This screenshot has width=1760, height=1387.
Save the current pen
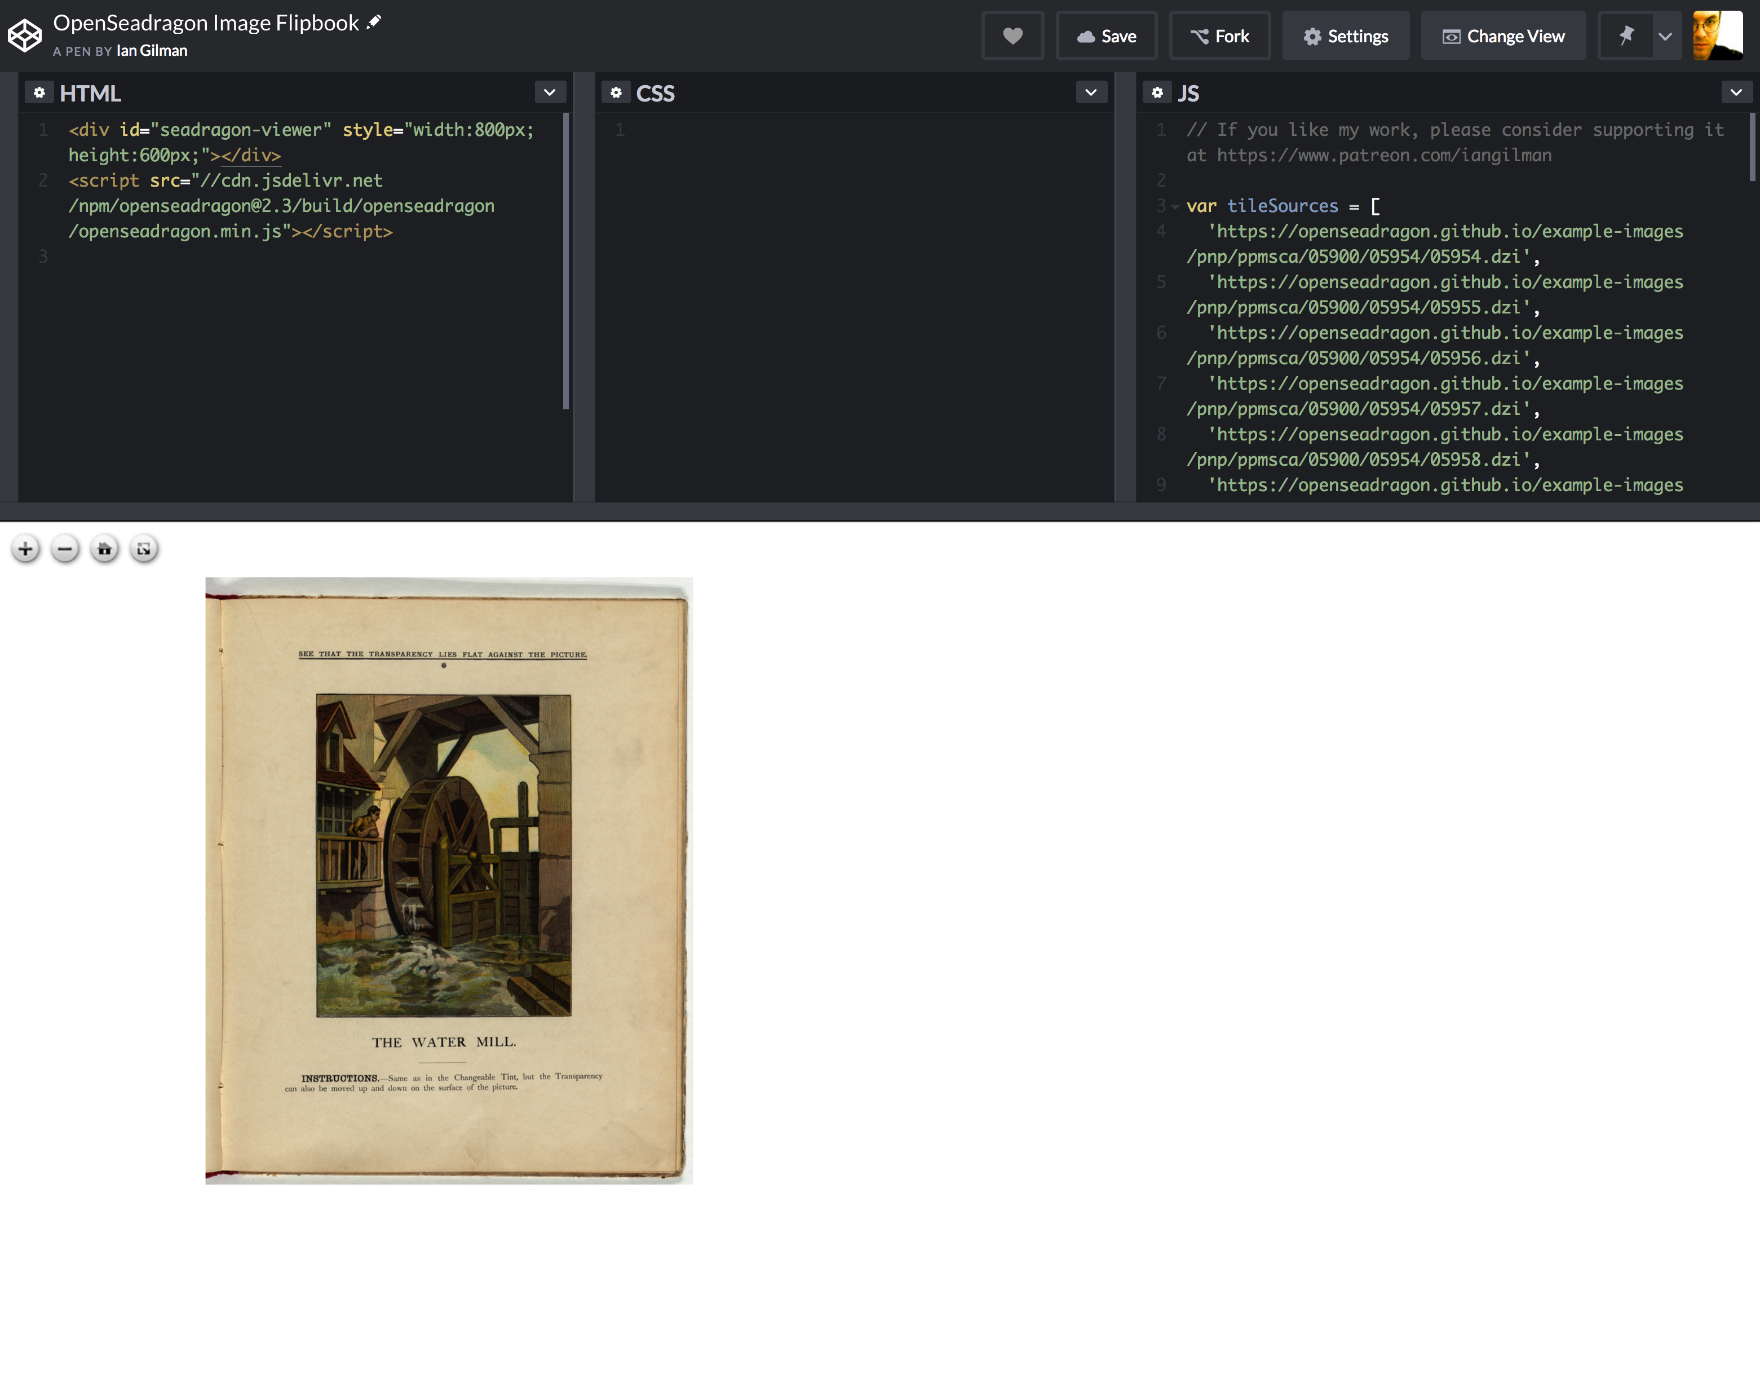tap(1105, 36)
